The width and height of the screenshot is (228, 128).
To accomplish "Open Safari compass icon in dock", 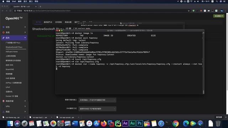I will pyautogui.click(x=161, y=124).
